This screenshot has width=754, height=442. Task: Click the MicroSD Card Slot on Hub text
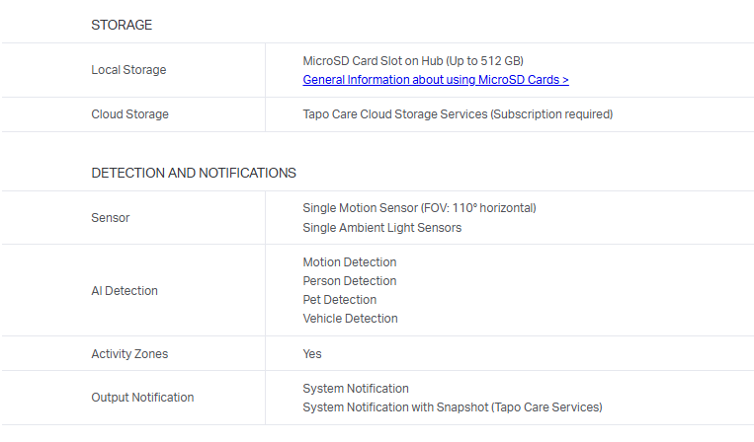412,61
